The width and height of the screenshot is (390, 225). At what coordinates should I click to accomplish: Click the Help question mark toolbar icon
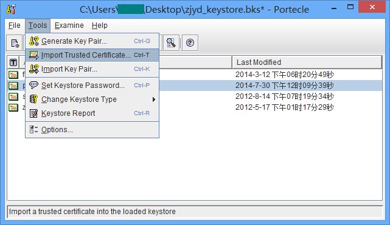coord(190,43)
